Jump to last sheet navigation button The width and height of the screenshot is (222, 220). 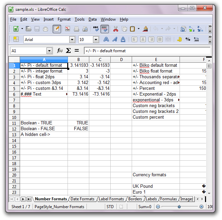tap(29, 199)
